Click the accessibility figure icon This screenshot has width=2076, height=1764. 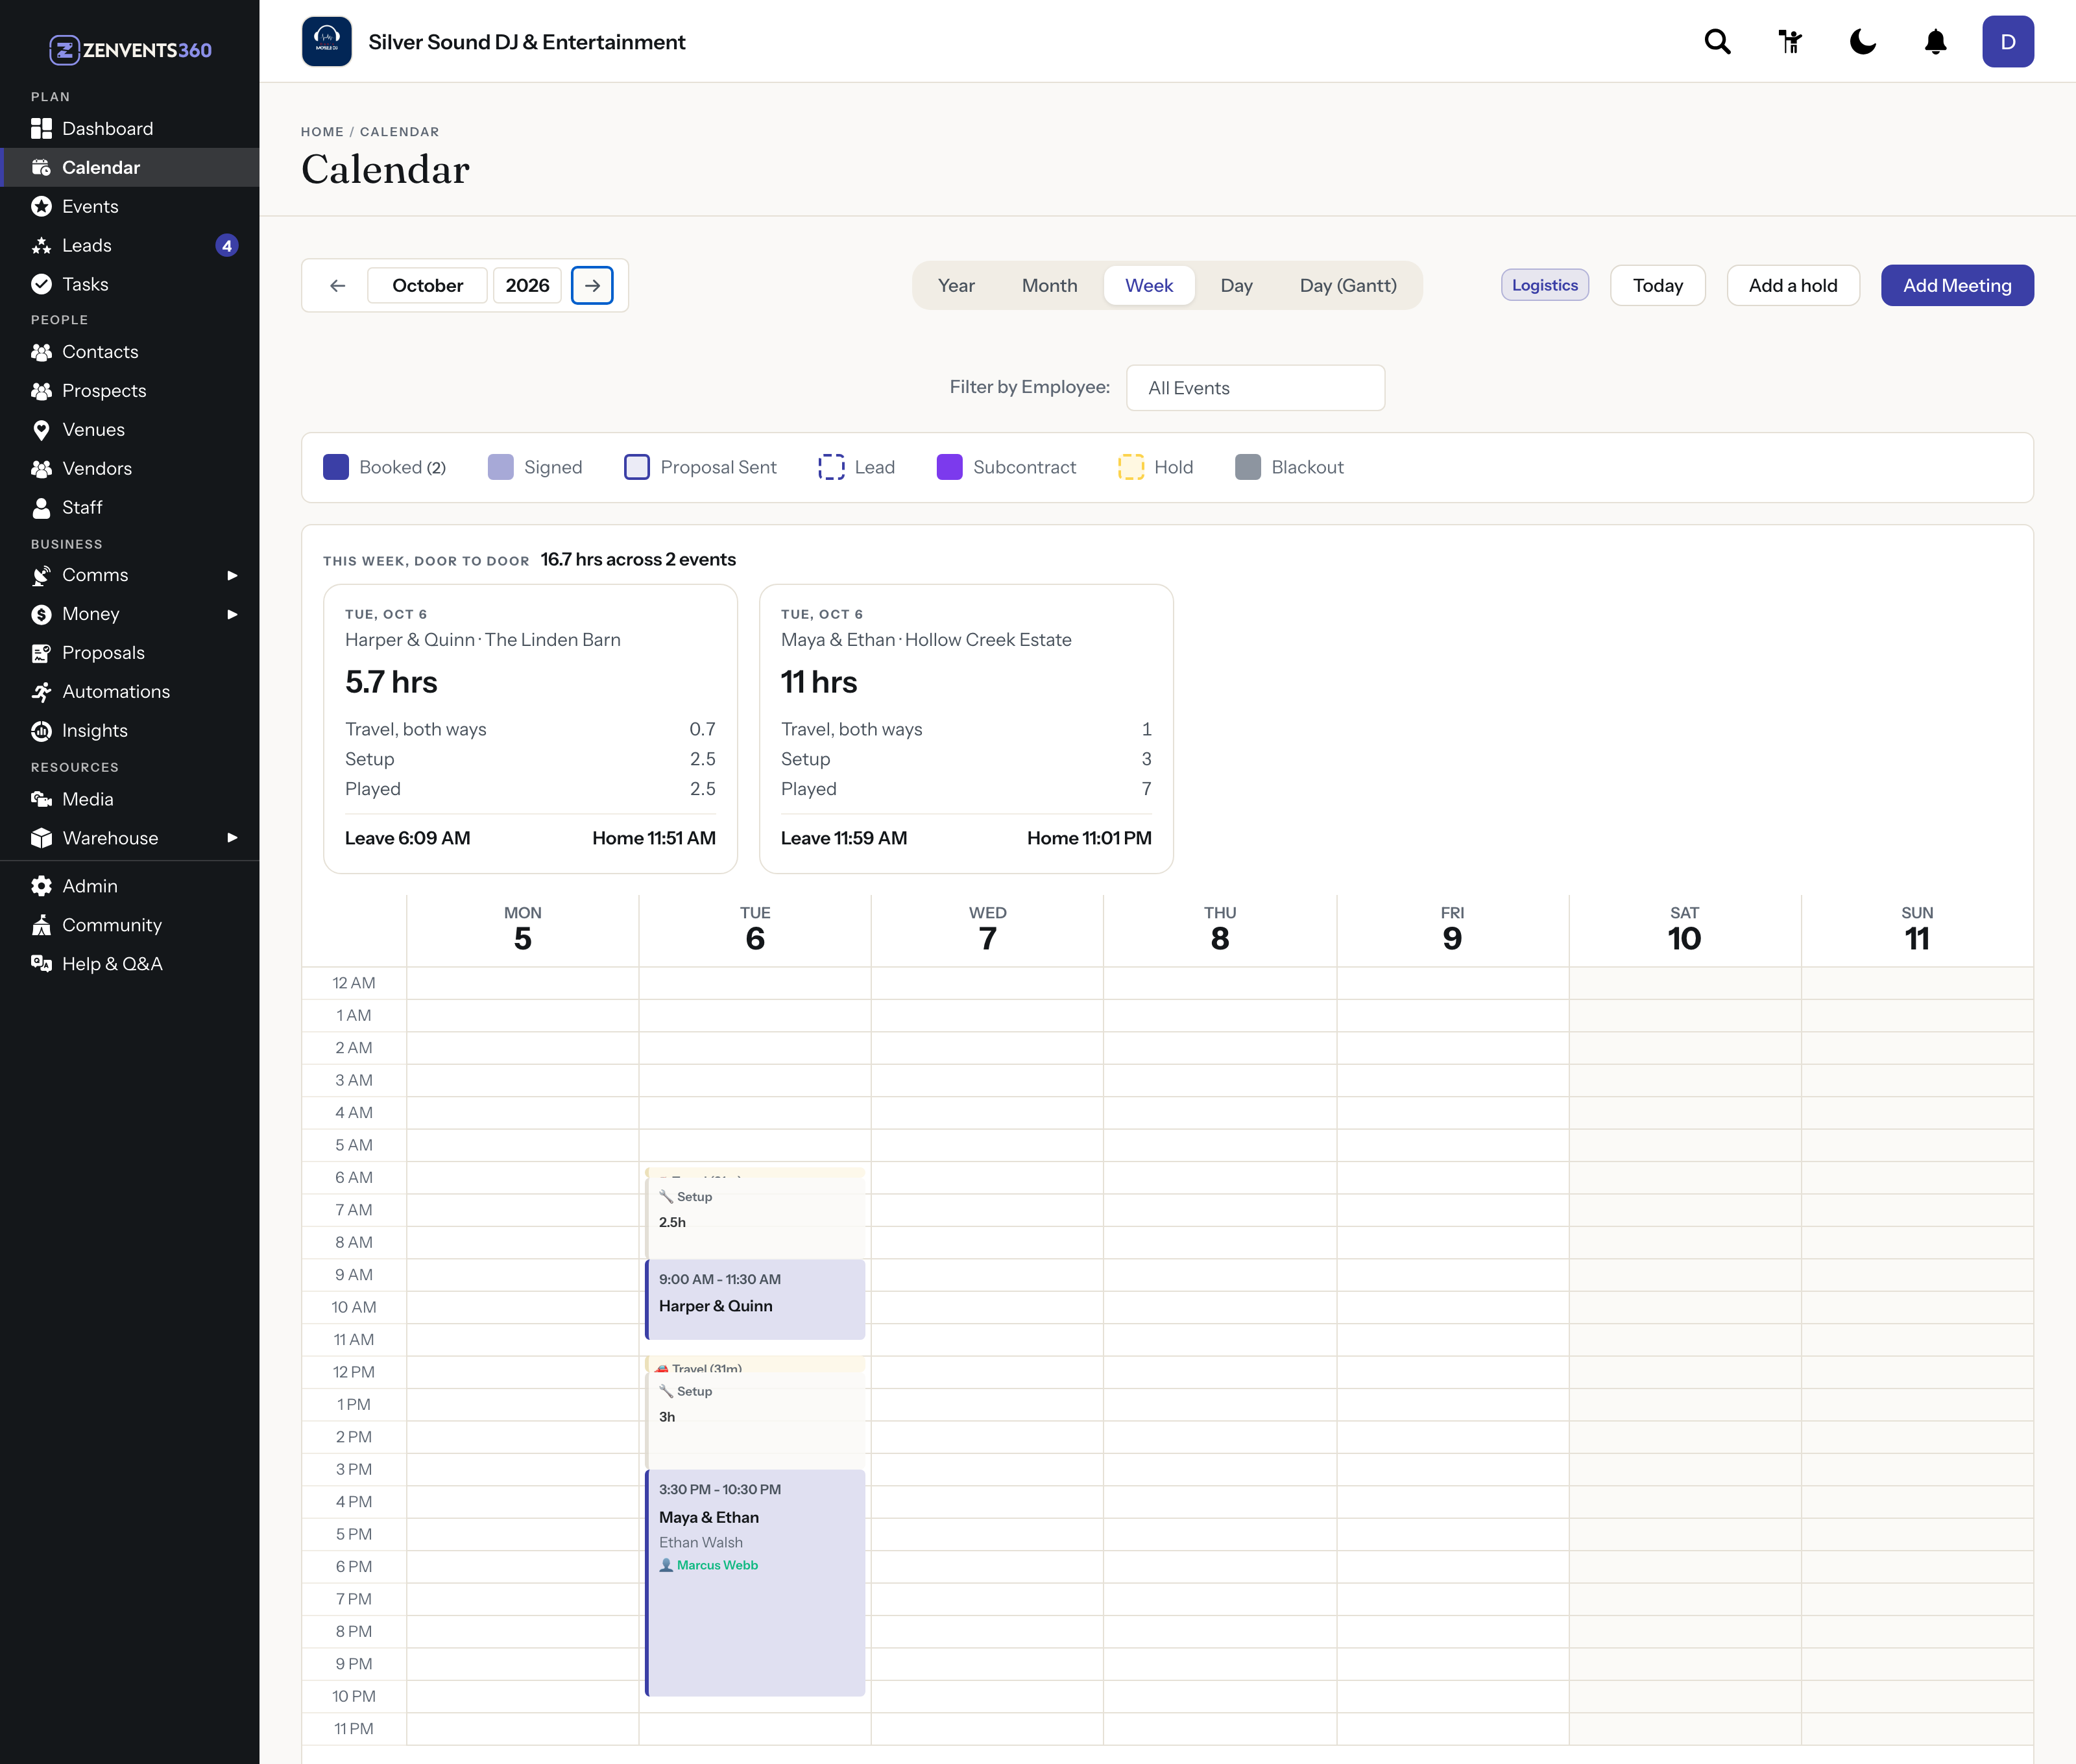(1790, 41)
